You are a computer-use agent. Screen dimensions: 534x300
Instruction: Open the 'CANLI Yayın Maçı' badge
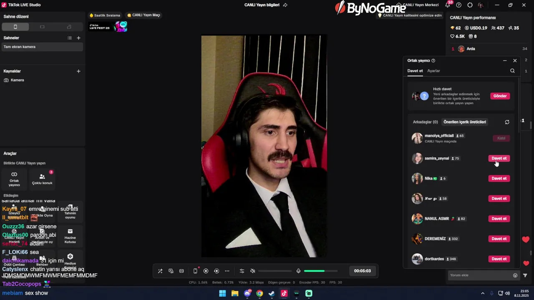pos(144,15)
